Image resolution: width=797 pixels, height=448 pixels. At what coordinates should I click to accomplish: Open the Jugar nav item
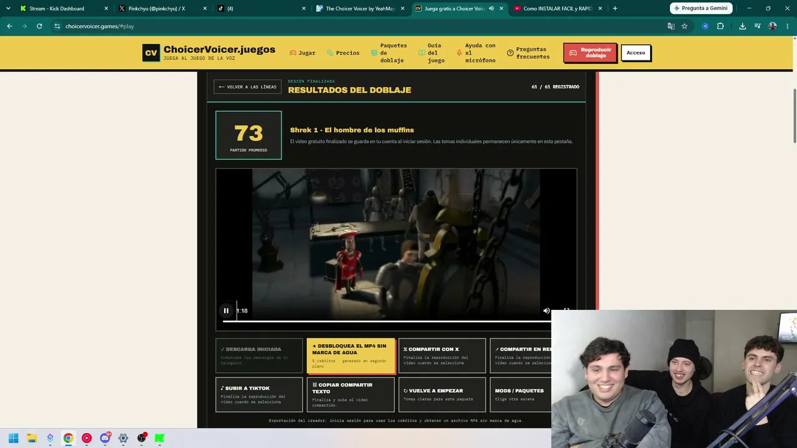pos(303,53)
